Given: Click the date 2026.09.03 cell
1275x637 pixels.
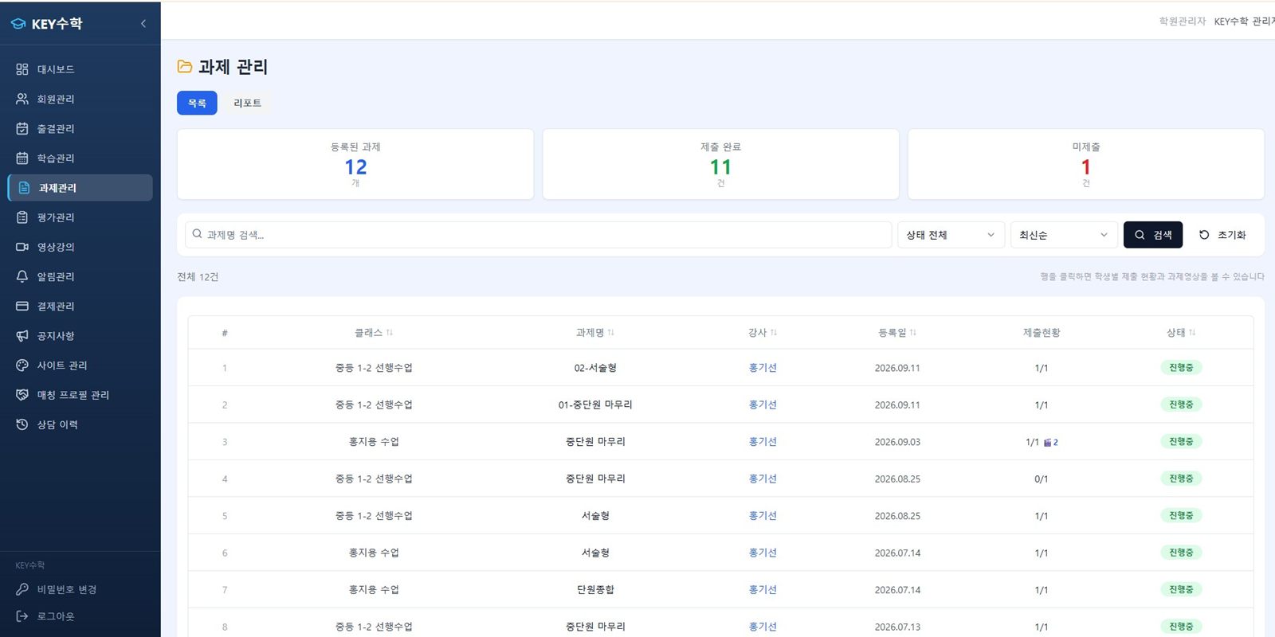Looking at the screenshot, I should (897, 442).
